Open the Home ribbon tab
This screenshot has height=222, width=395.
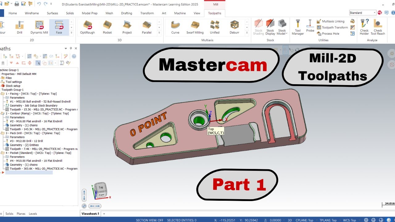tap(13, 13)
